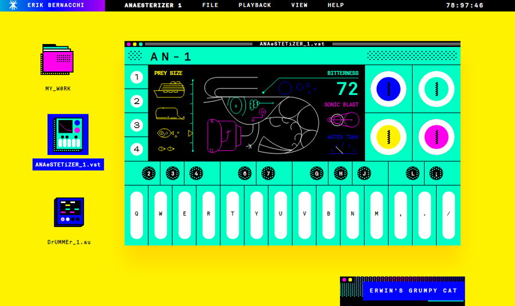Open the HELP menu
515x306 pixels.
click(x=336, y=5)
